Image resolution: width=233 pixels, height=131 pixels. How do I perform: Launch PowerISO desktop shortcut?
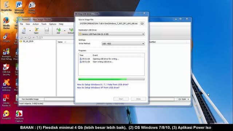(7, 115)
